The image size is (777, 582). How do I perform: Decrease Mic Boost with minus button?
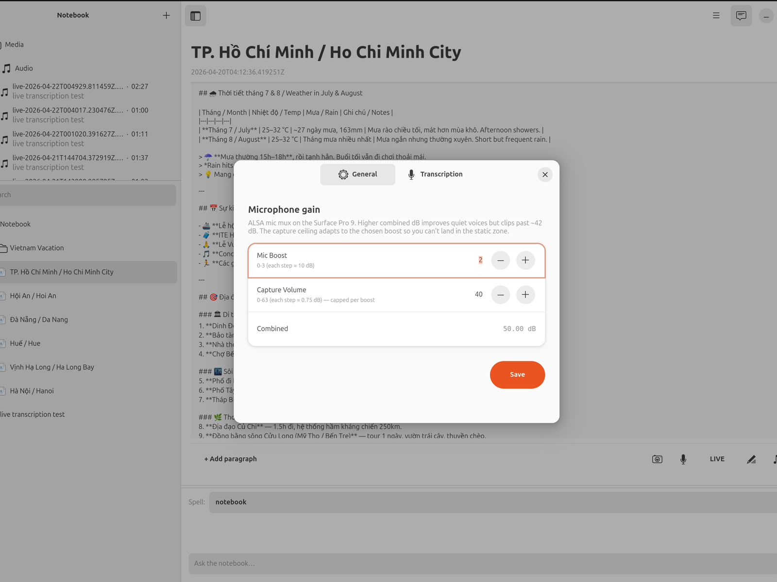[501, 260]
